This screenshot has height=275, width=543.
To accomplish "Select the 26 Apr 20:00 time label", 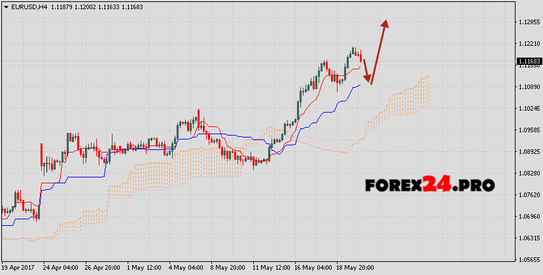I will coord(101,268).
